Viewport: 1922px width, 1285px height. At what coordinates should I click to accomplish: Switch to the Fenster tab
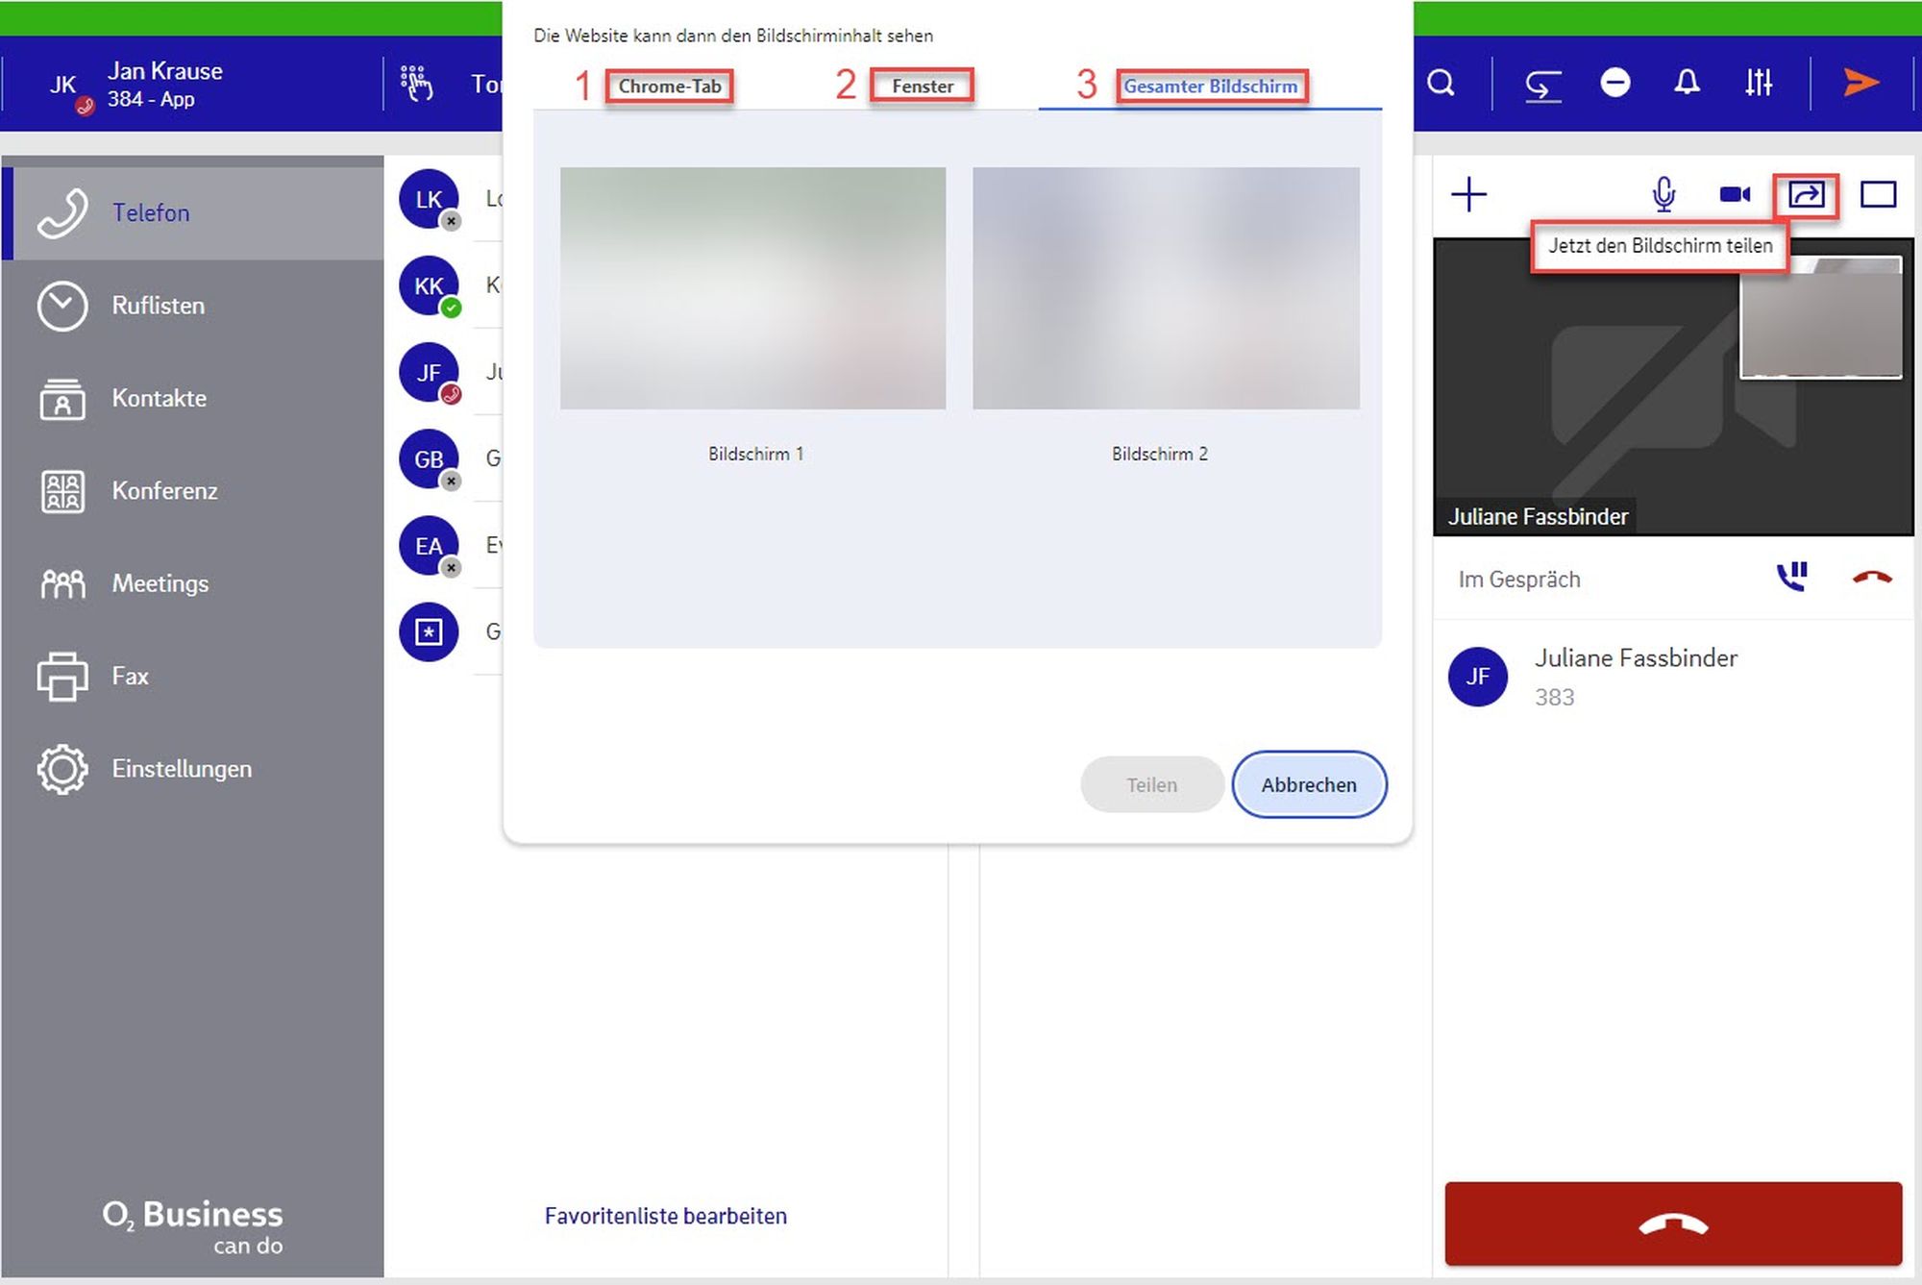point(922,86)
